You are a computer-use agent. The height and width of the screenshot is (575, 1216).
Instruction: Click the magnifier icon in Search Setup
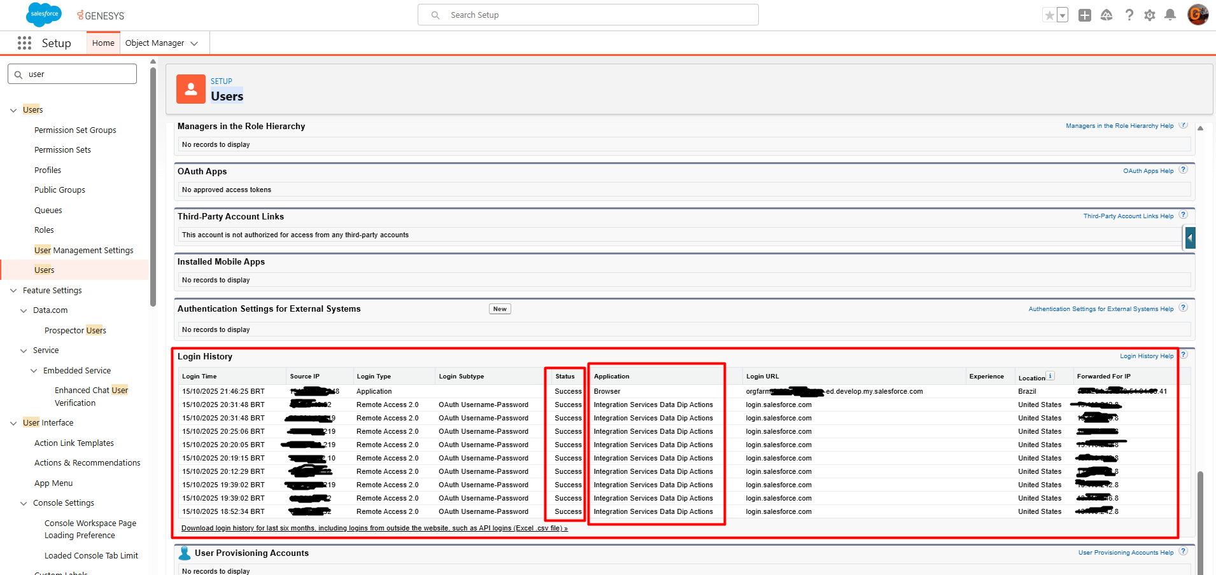coord(435,15)
